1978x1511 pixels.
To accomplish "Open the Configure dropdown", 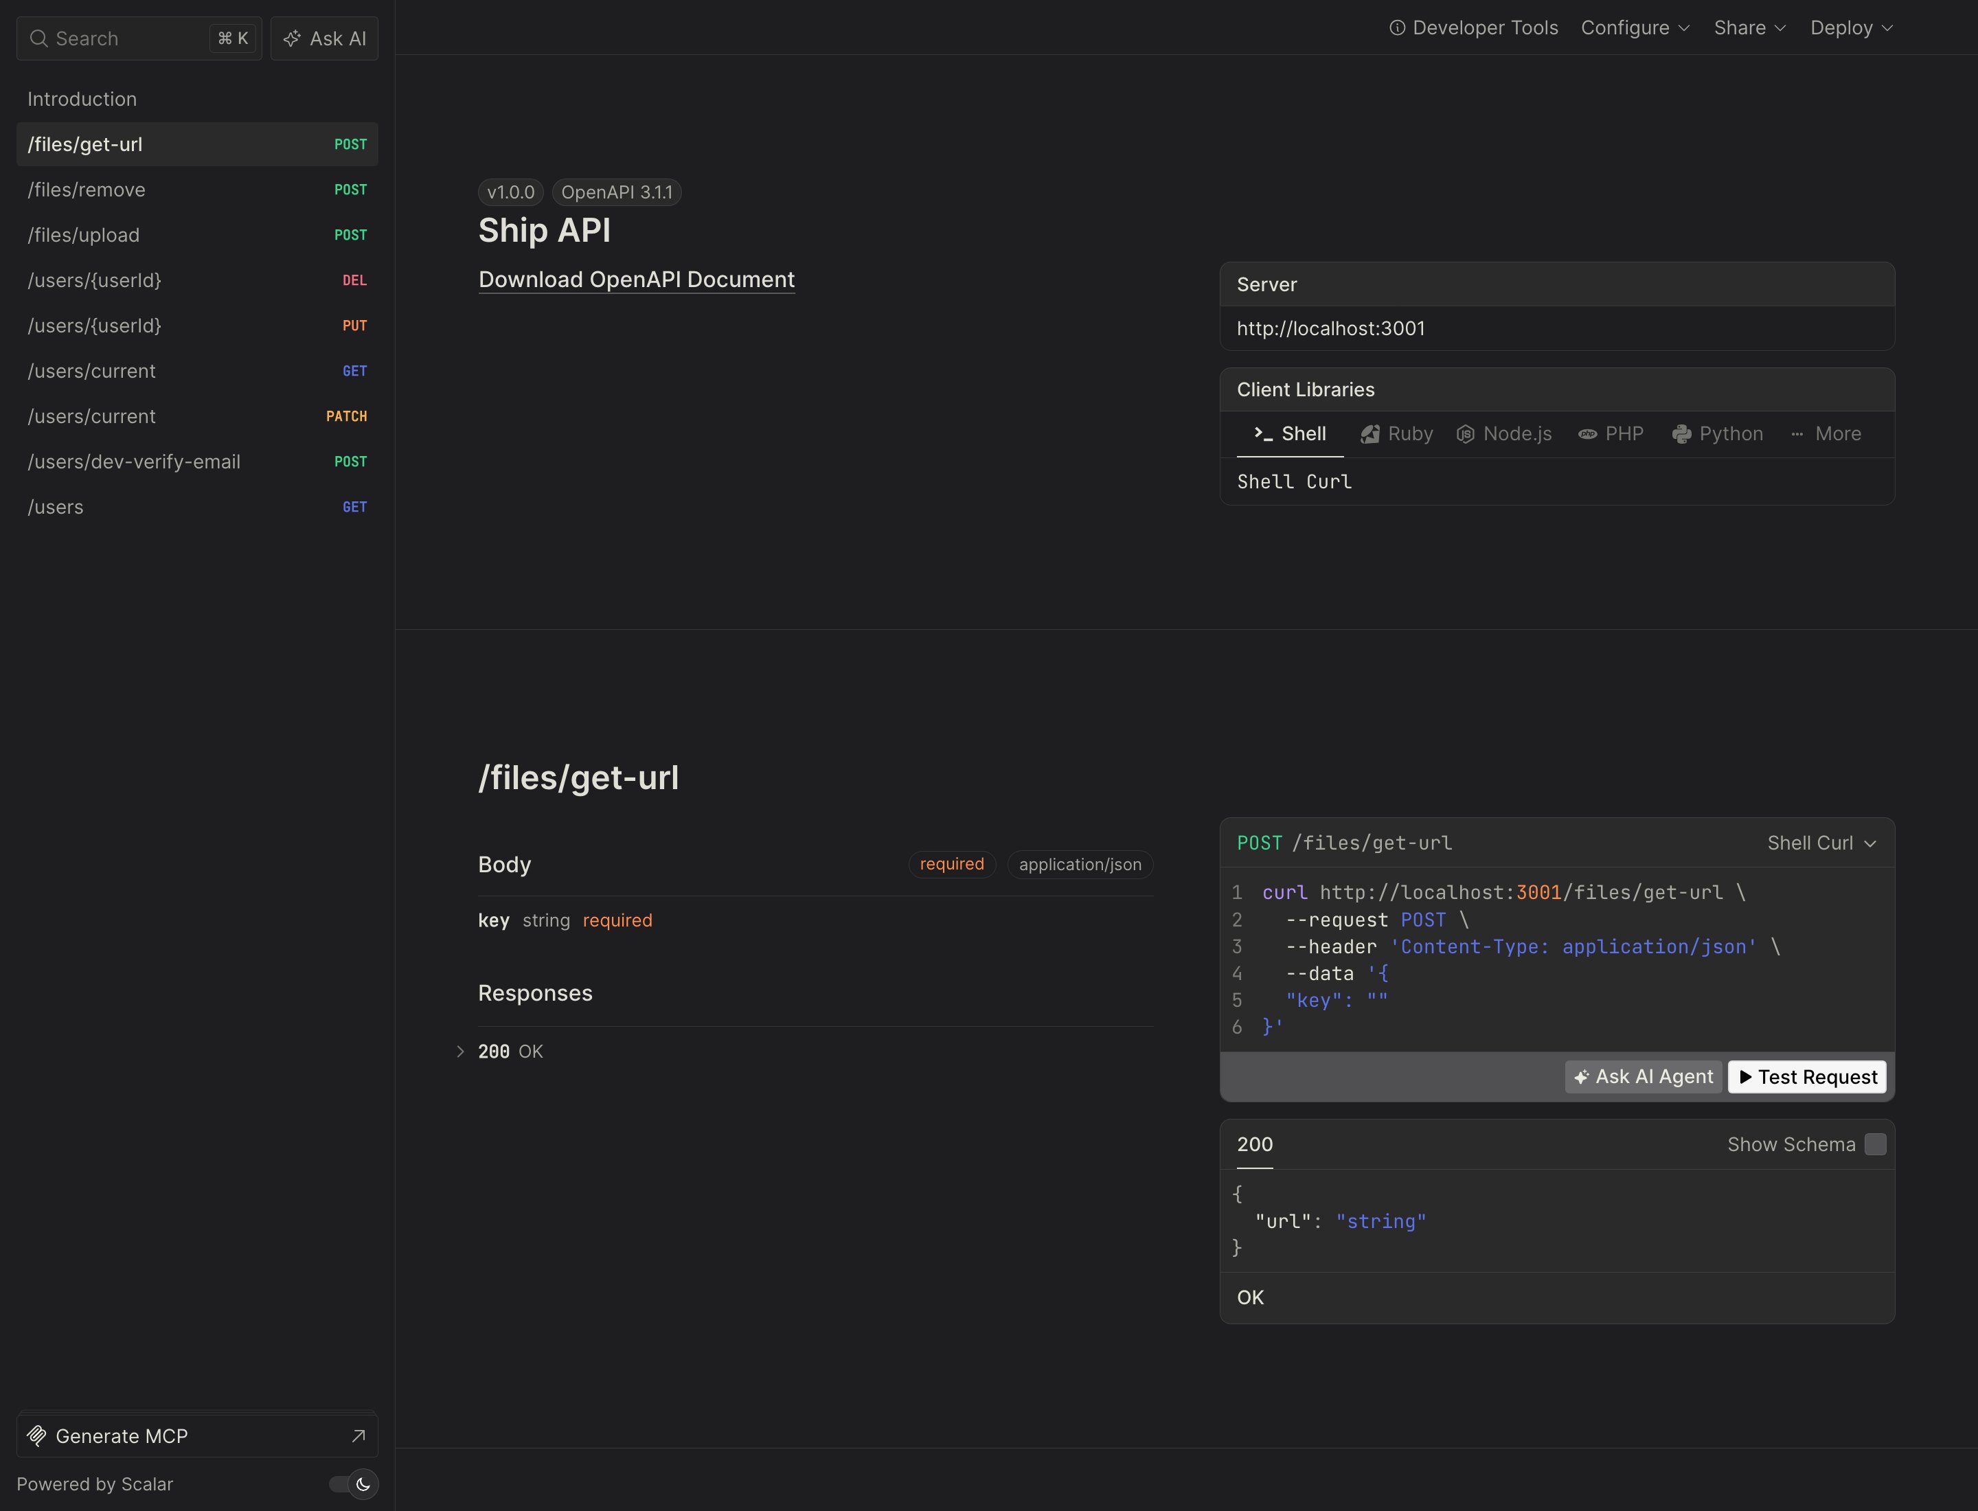I will click(x=1635, y=28).
